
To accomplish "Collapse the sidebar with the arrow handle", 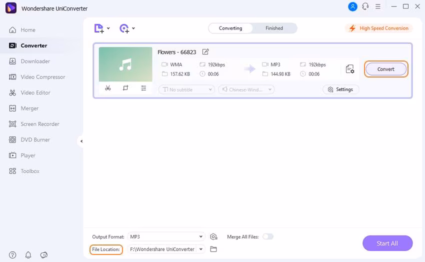I will click(x=81, y=141).
